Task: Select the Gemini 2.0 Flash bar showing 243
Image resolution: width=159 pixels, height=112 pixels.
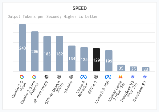Action: coord(22,48)
